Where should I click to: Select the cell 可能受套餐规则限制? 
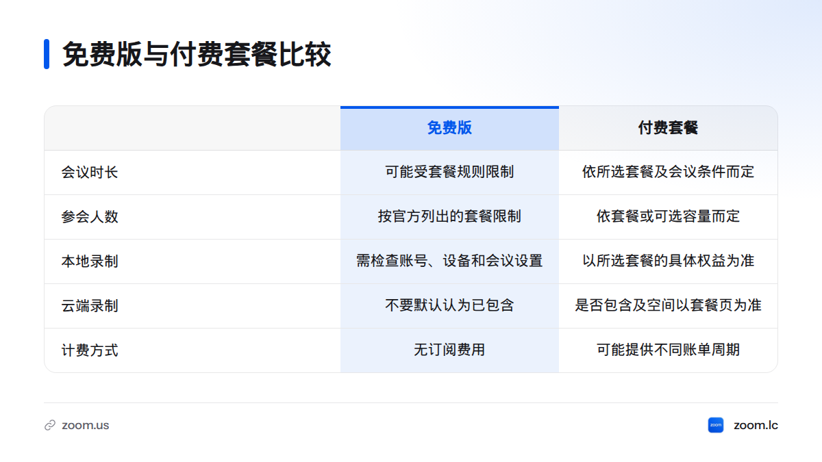[449, 172]
